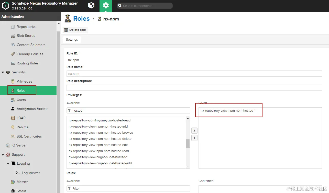Click the LDAP book icon
Viewport: 329px width, 193px height.
point(13,118)
